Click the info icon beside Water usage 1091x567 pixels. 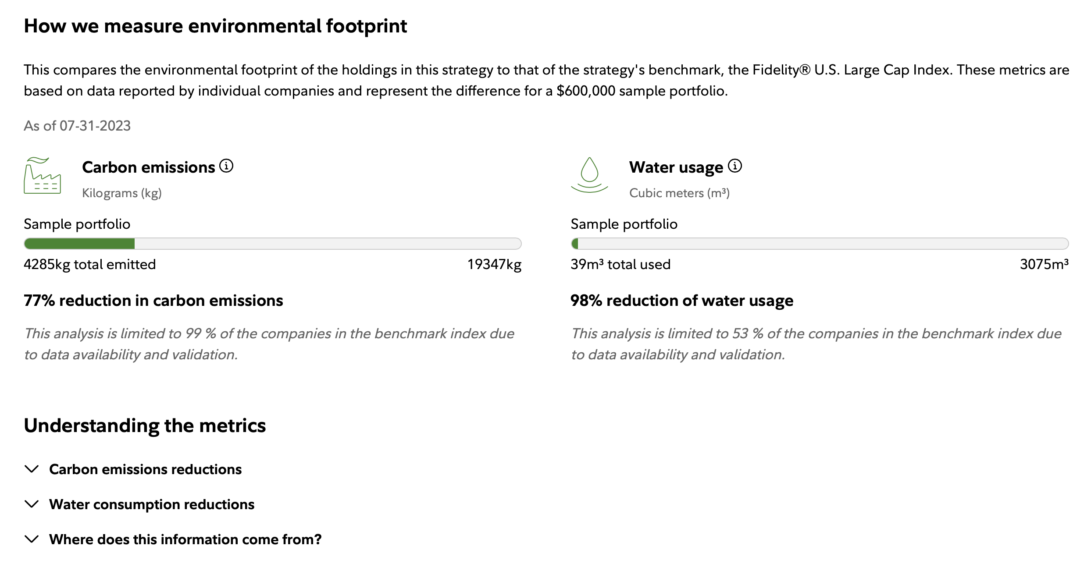(735, 166)
